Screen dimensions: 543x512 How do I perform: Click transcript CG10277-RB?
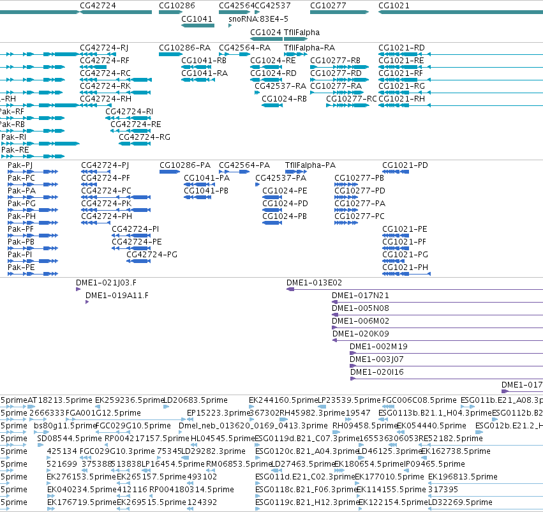(x=335, y=60)
